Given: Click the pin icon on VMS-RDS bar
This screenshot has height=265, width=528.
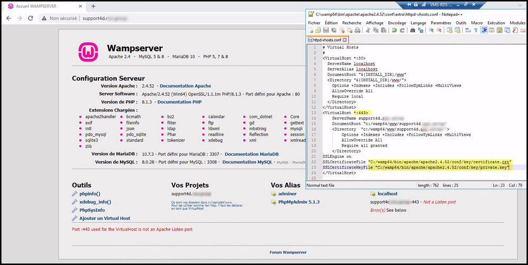Looking at the screenshot, I should tap(409, 4).
